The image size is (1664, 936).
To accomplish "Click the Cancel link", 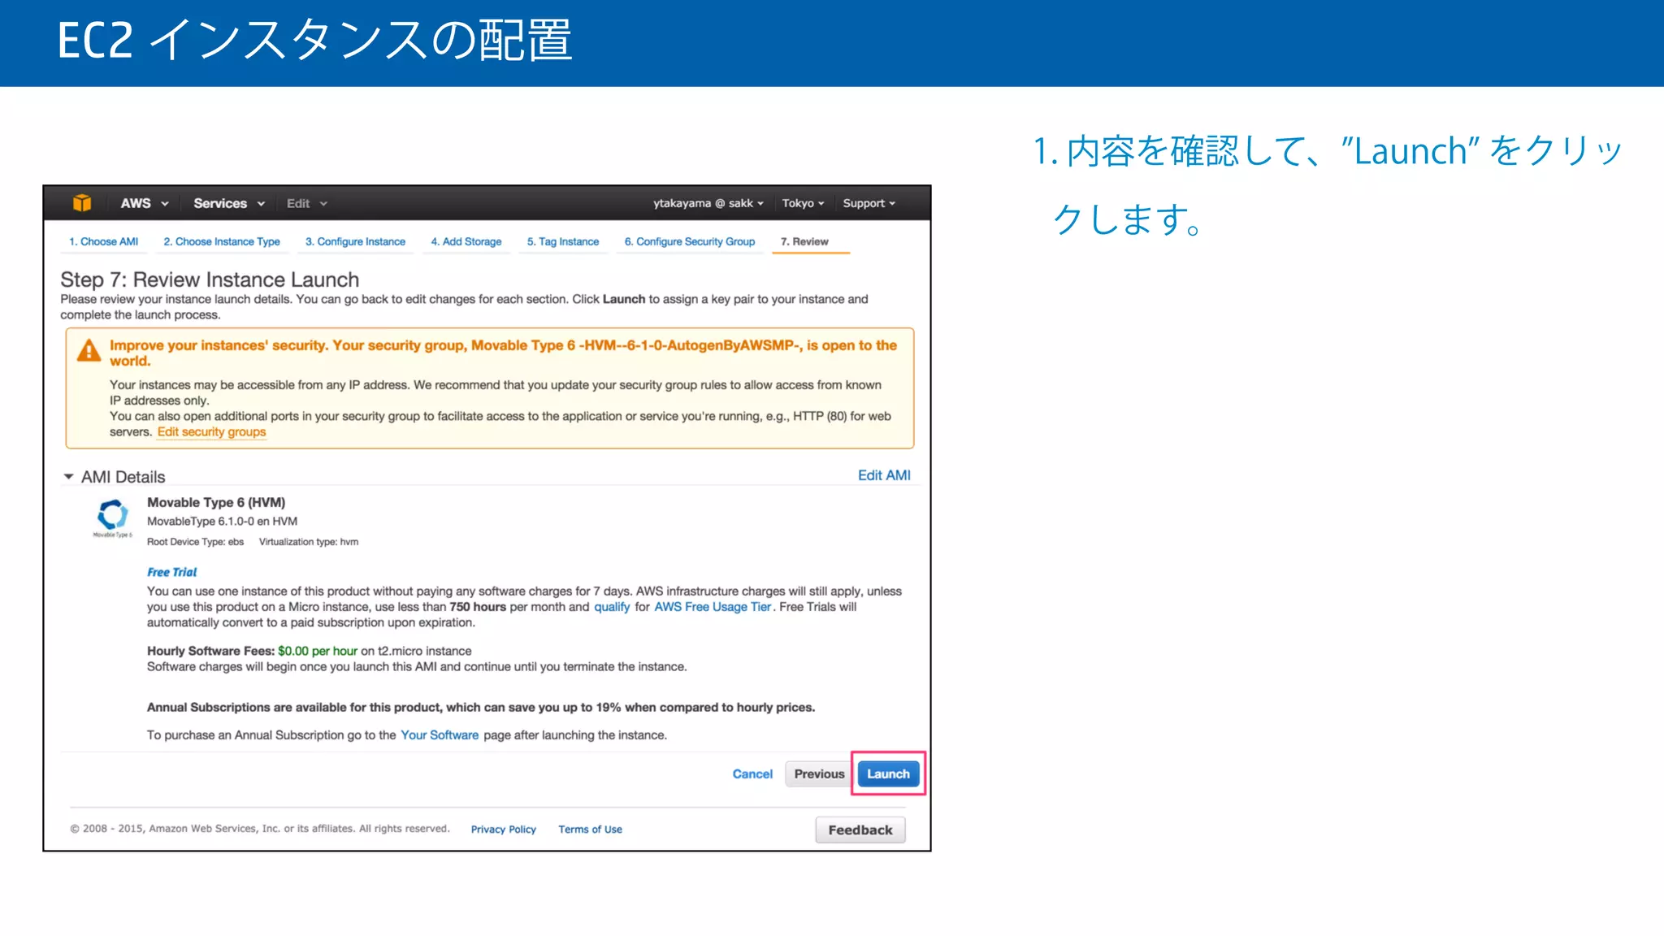I will click(752, 774).
